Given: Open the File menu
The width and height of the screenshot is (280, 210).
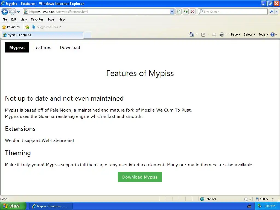Looking at the screenshot, I should point(5,19).
